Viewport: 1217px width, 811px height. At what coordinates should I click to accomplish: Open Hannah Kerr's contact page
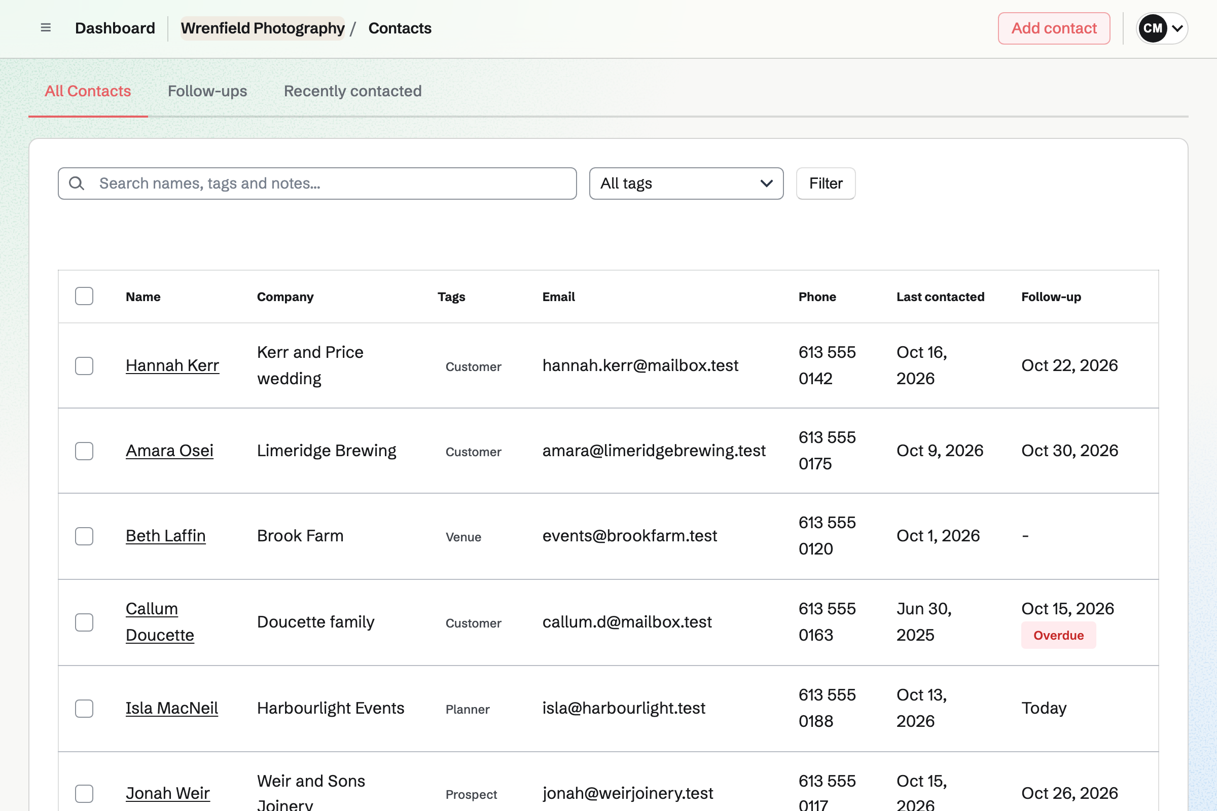point(172,365)
